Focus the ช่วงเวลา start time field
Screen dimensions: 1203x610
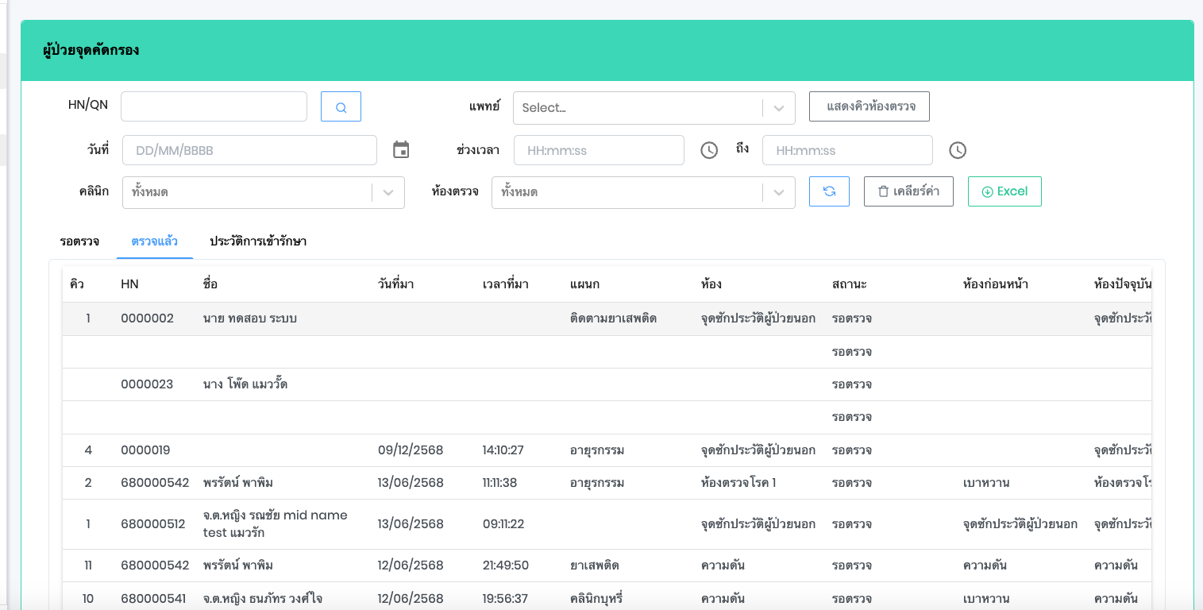599,150
